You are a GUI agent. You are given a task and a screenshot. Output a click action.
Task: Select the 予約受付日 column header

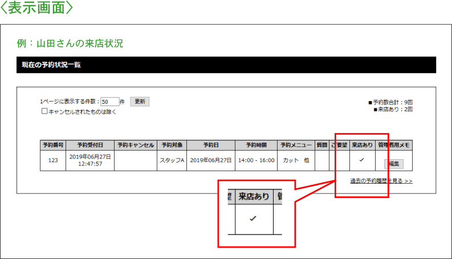90,145
